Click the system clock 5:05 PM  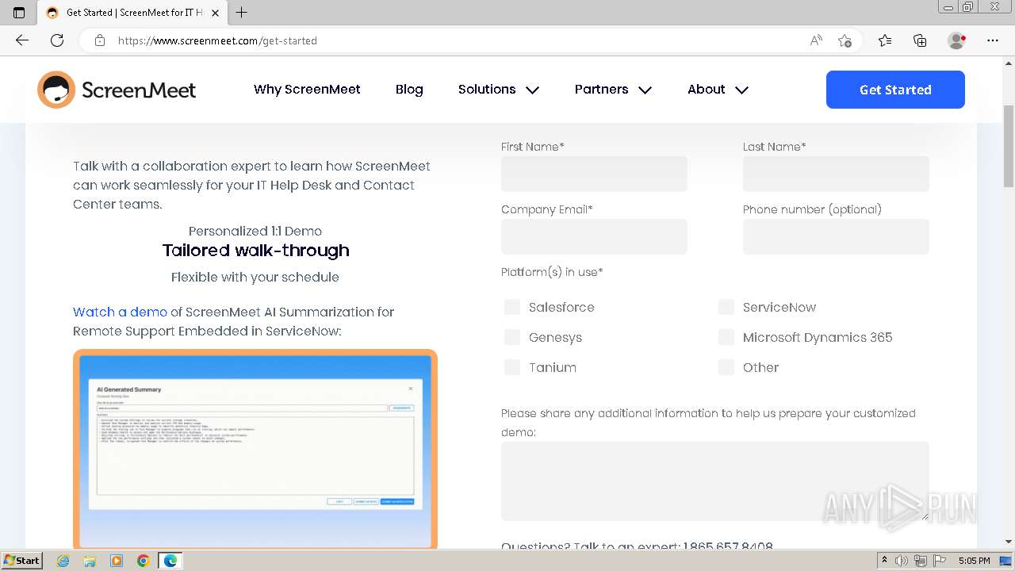[974, 561]
